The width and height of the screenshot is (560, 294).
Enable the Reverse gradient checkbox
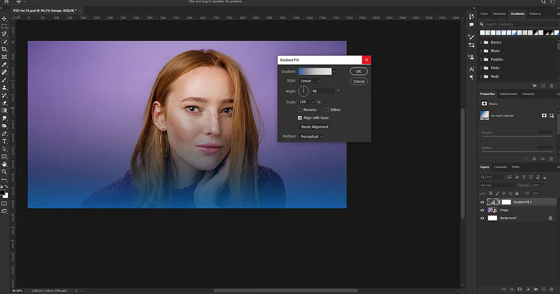click(300, 110)
